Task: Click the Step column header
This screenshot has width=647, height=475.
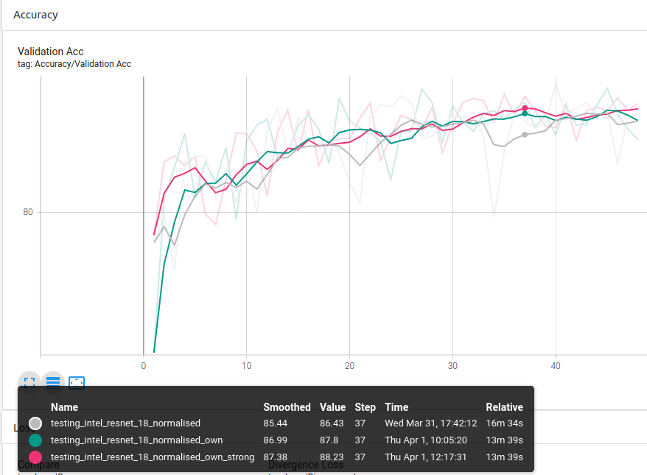Action: (x=365, y=407)
